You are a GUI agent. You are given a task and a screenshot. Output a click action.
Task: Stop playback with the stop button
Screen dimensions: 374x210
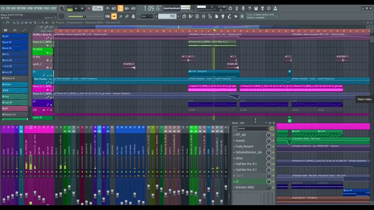pyautogui.click(x=82, y=8)
